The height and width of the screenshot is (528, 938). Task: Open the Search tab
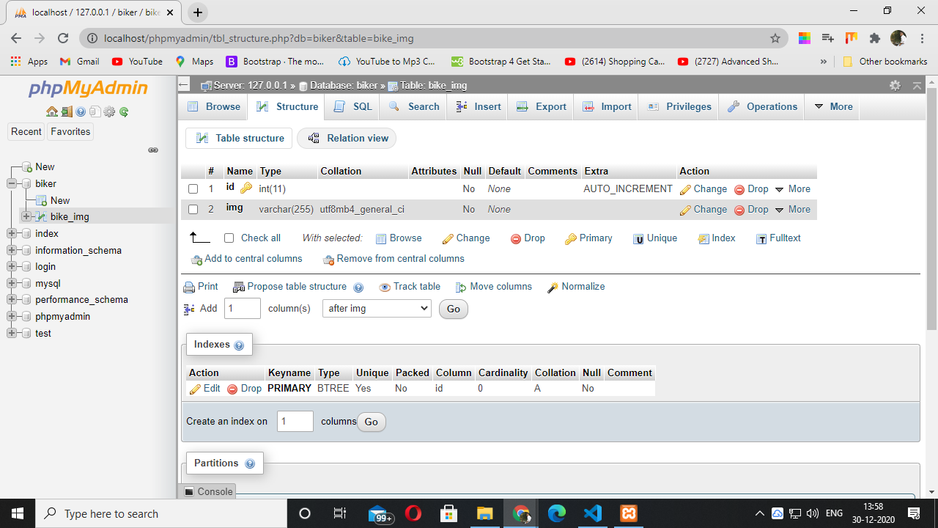413,106
